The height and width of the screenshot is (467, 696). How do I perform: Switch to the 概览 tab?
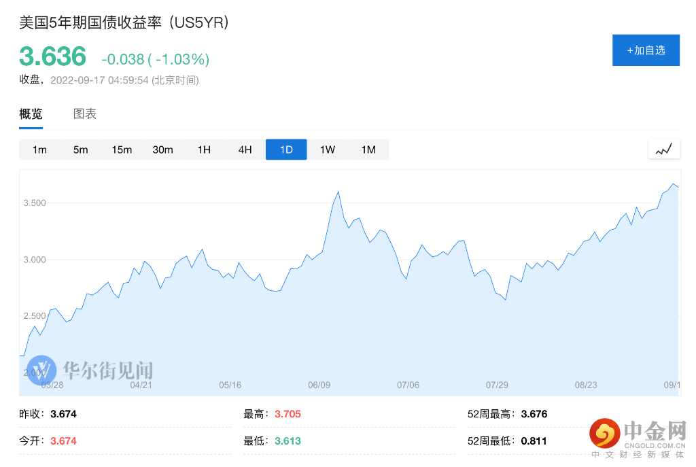[31, 114]
